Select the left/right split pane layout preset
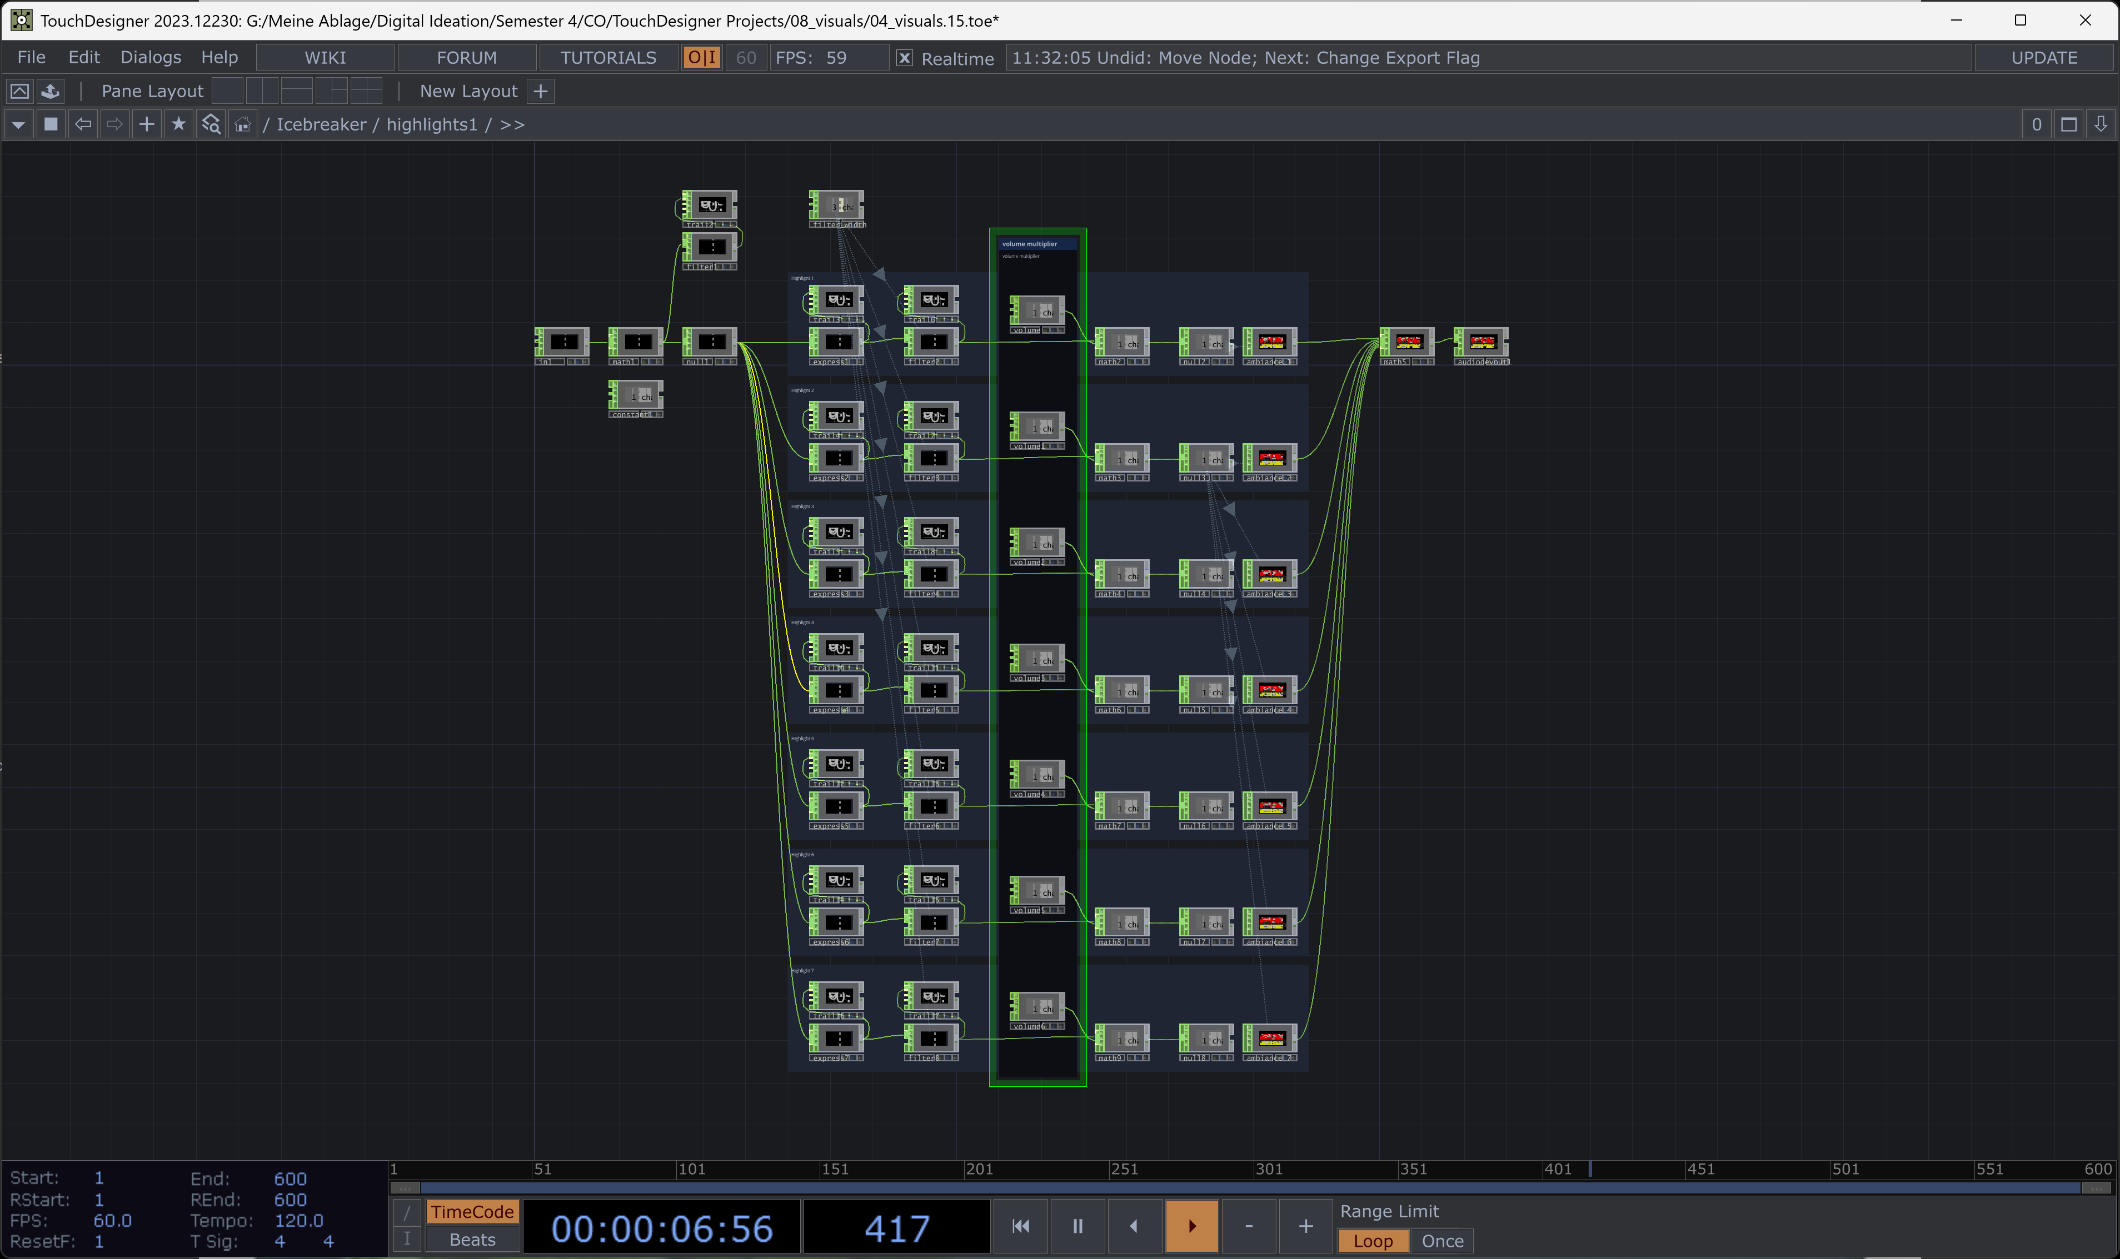 coord(262,91)
